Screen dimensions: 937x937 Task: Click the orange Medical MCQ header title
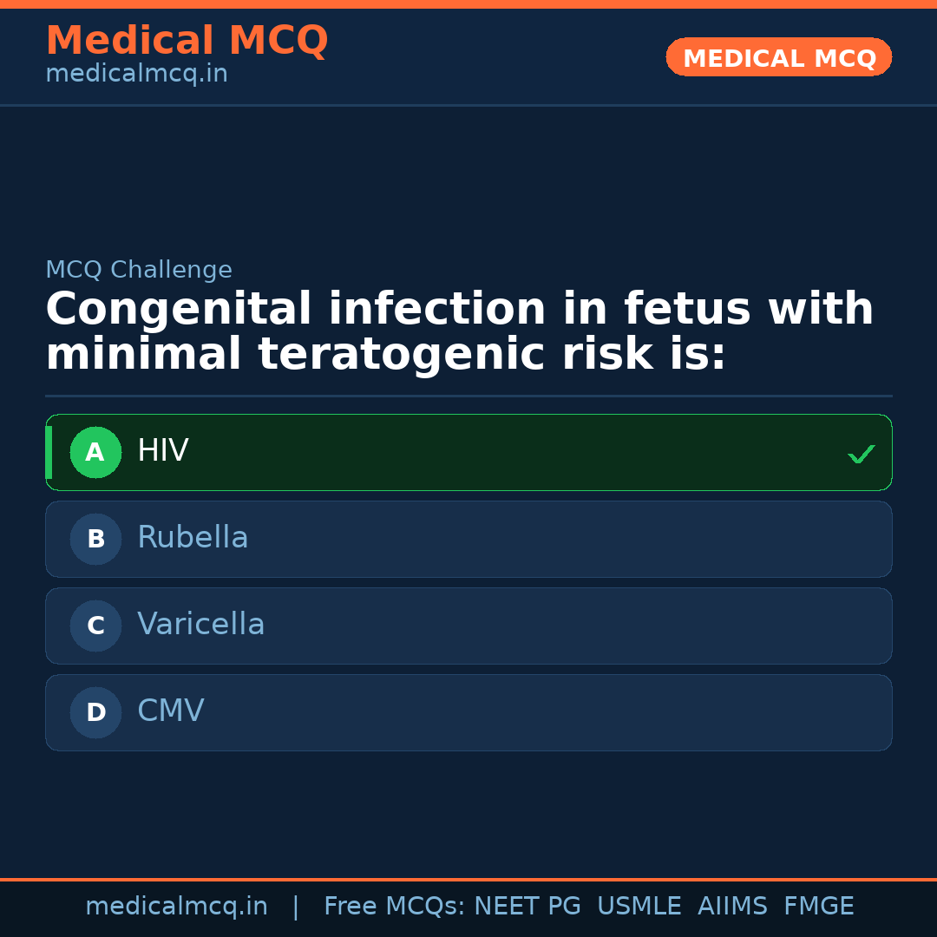tap(187, 41)
